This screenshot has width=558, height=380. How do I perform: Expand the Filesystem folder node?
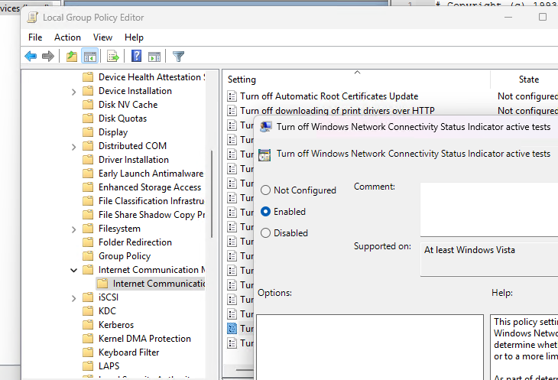pos(74,229)
